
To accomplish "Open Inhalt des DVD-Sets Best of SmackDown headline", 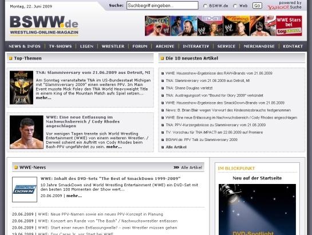I will tap(110, 178).
